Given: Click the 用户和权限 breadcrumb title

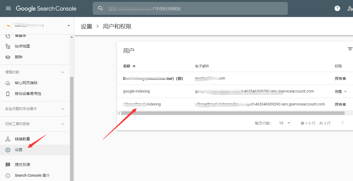Looking at the screenshot, I should [117, 26].
